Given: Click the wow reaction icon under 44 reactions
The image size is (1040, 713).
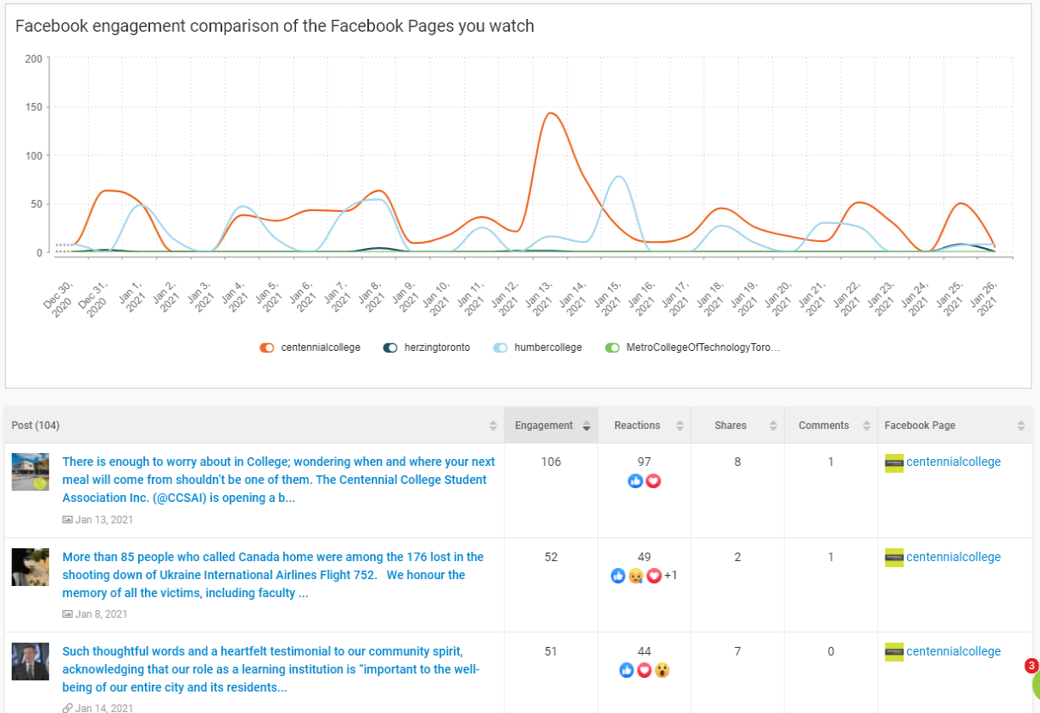Looking at the screenshot, I should point(662,670).
